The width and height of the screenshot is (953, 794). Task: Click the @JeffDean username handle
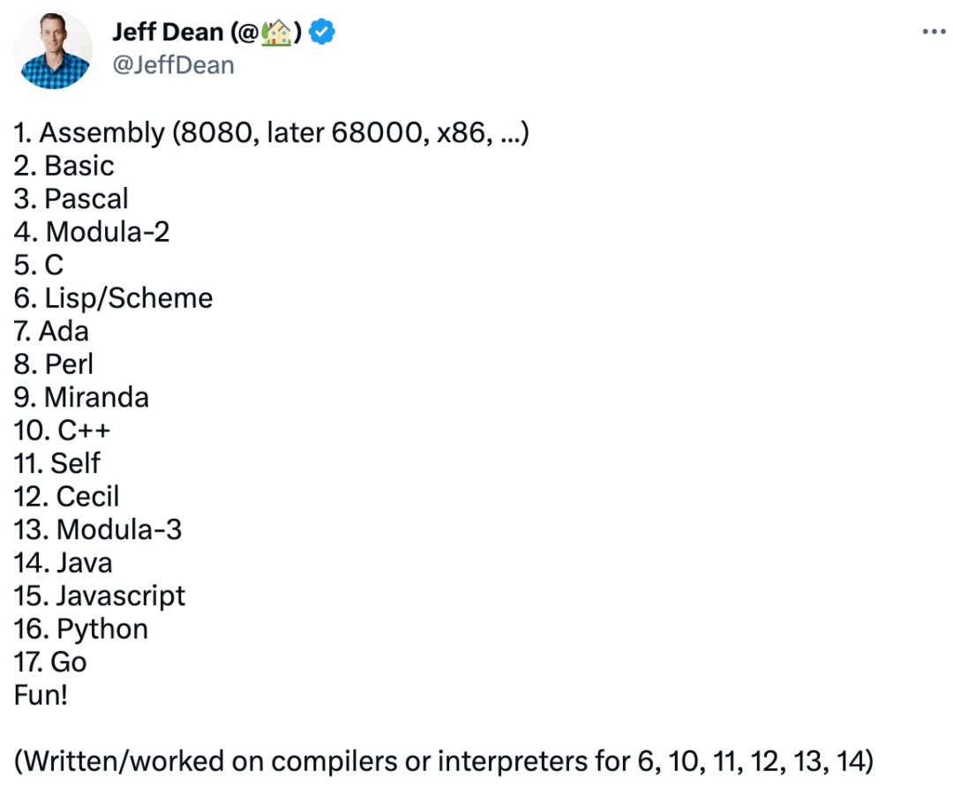click(x=174, y=64)
